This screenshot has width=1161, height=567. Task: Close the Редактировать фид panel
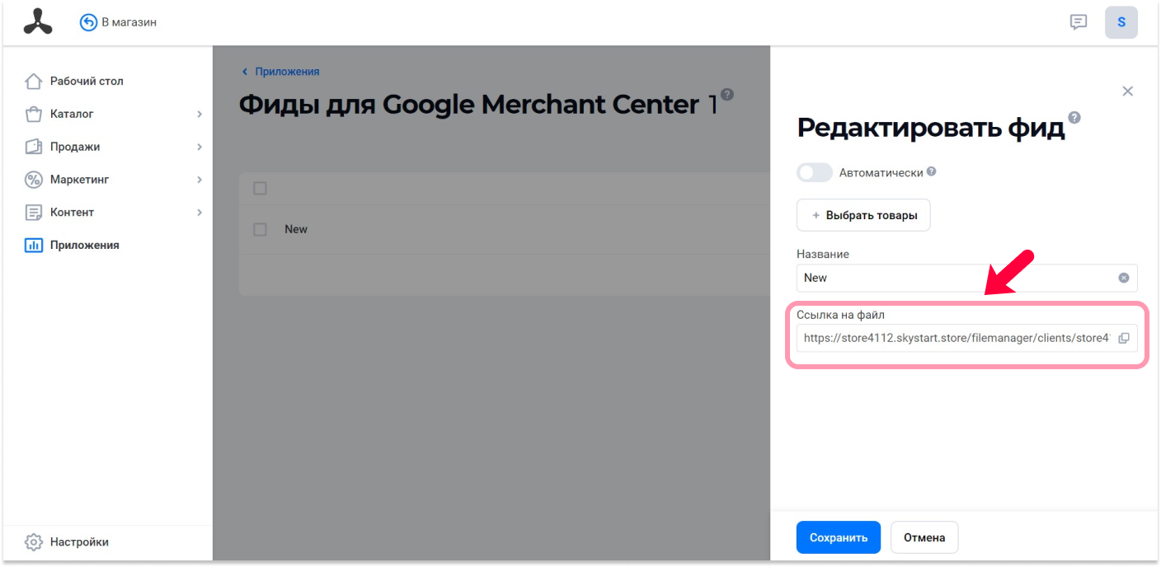[1128, 91]
